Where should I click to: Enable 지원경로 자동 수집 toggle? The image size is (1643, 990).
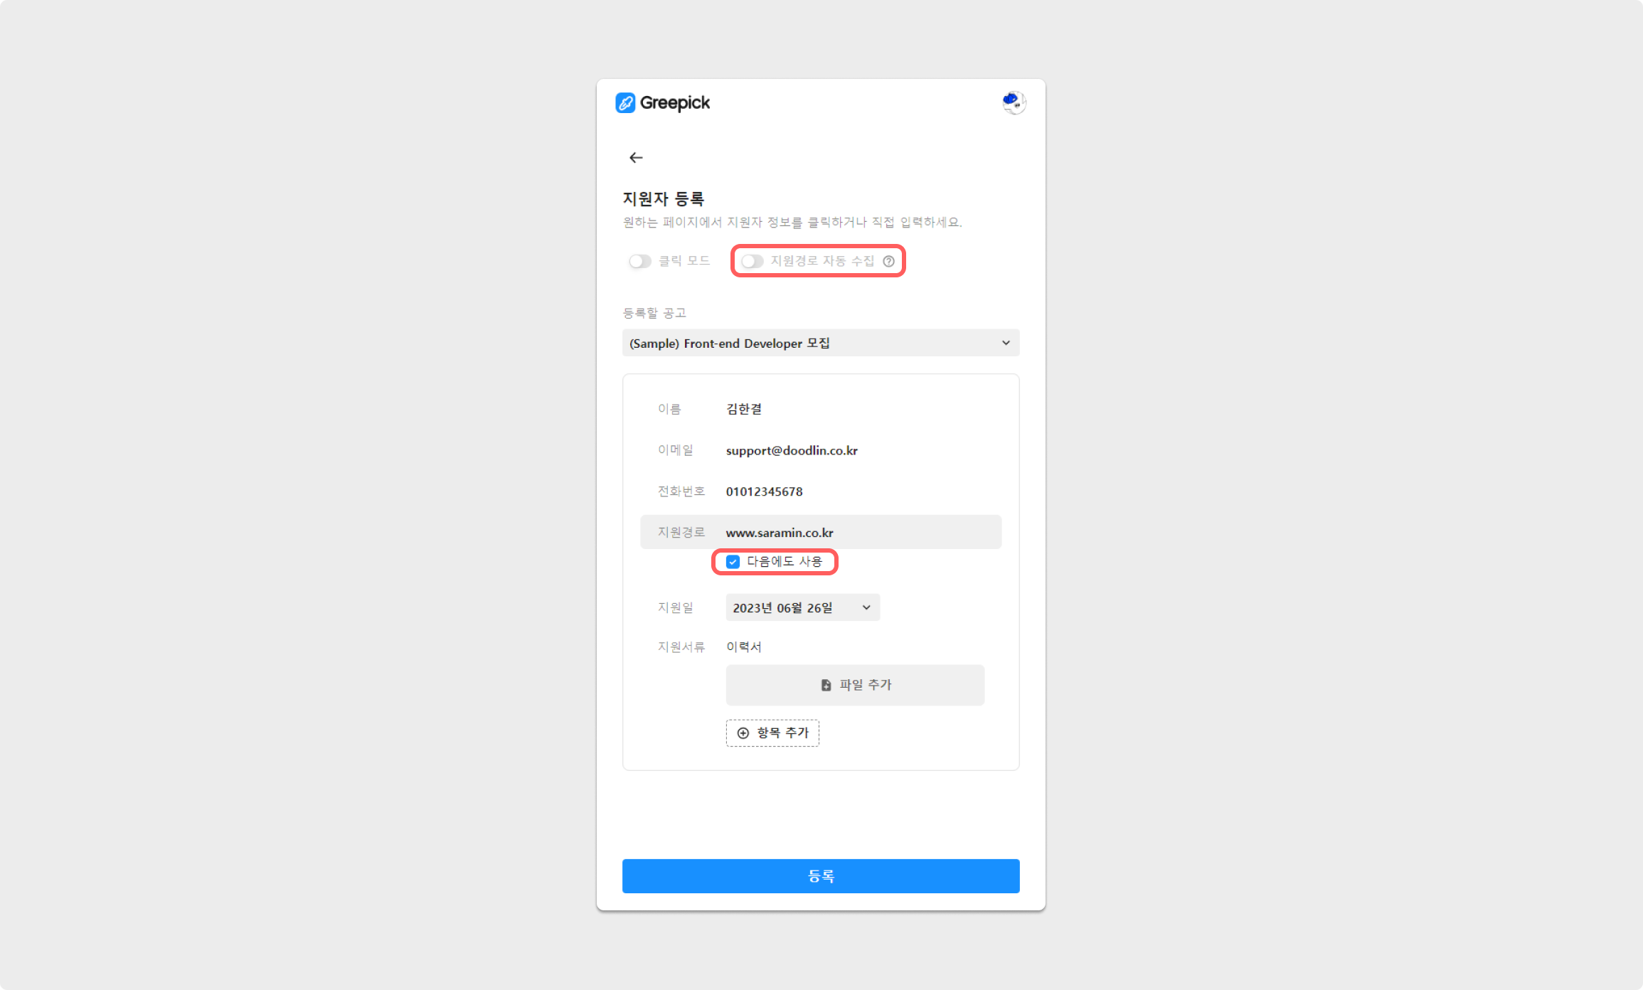click(753, 262)
